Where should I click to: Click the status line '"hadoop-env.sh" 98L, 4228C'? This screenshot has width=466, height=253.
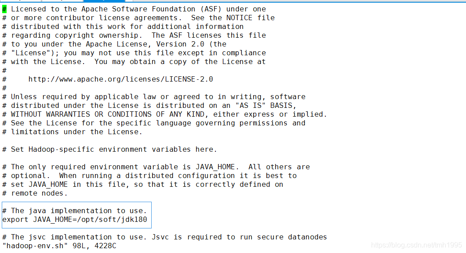pos(59,246)
